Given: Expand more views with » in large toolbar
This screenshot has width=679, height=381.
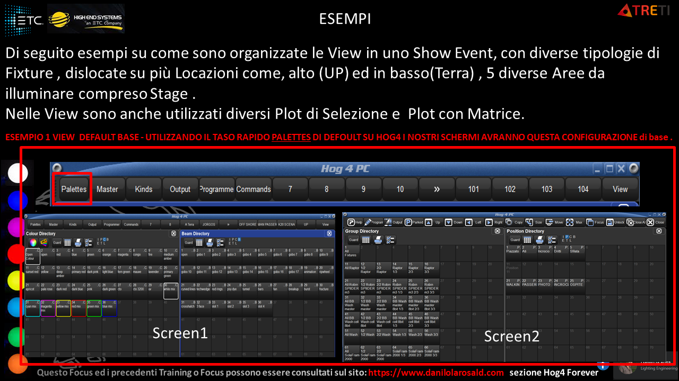Looking at the screenshot, I should (x=437, y=189).
